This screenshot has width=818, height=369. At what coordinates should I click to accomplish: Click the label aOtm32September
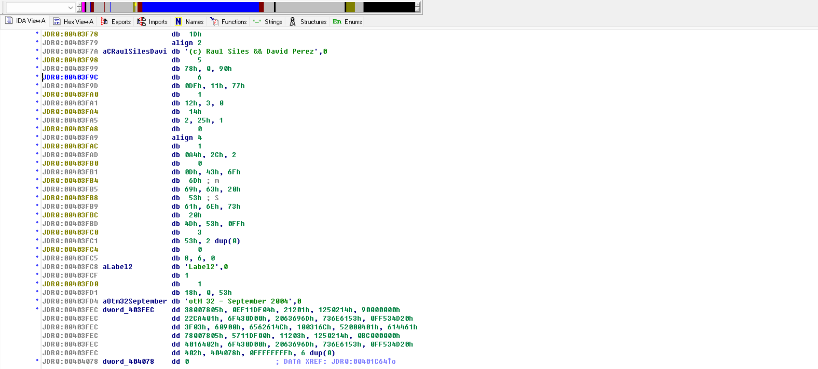(x=135, y=301)
